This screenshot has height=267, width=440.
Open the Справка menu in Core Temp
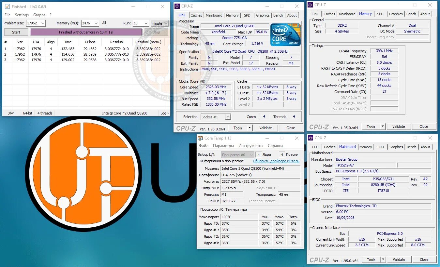point(275,146)
